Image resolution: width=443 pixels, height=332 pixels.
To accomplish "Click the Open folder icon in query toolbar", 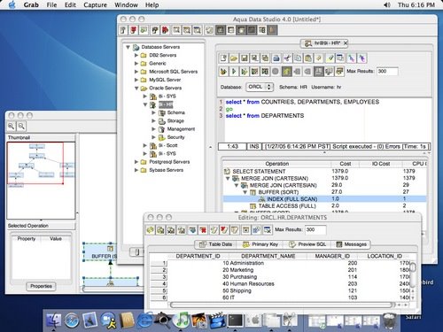I will click(x=234, y=58).
